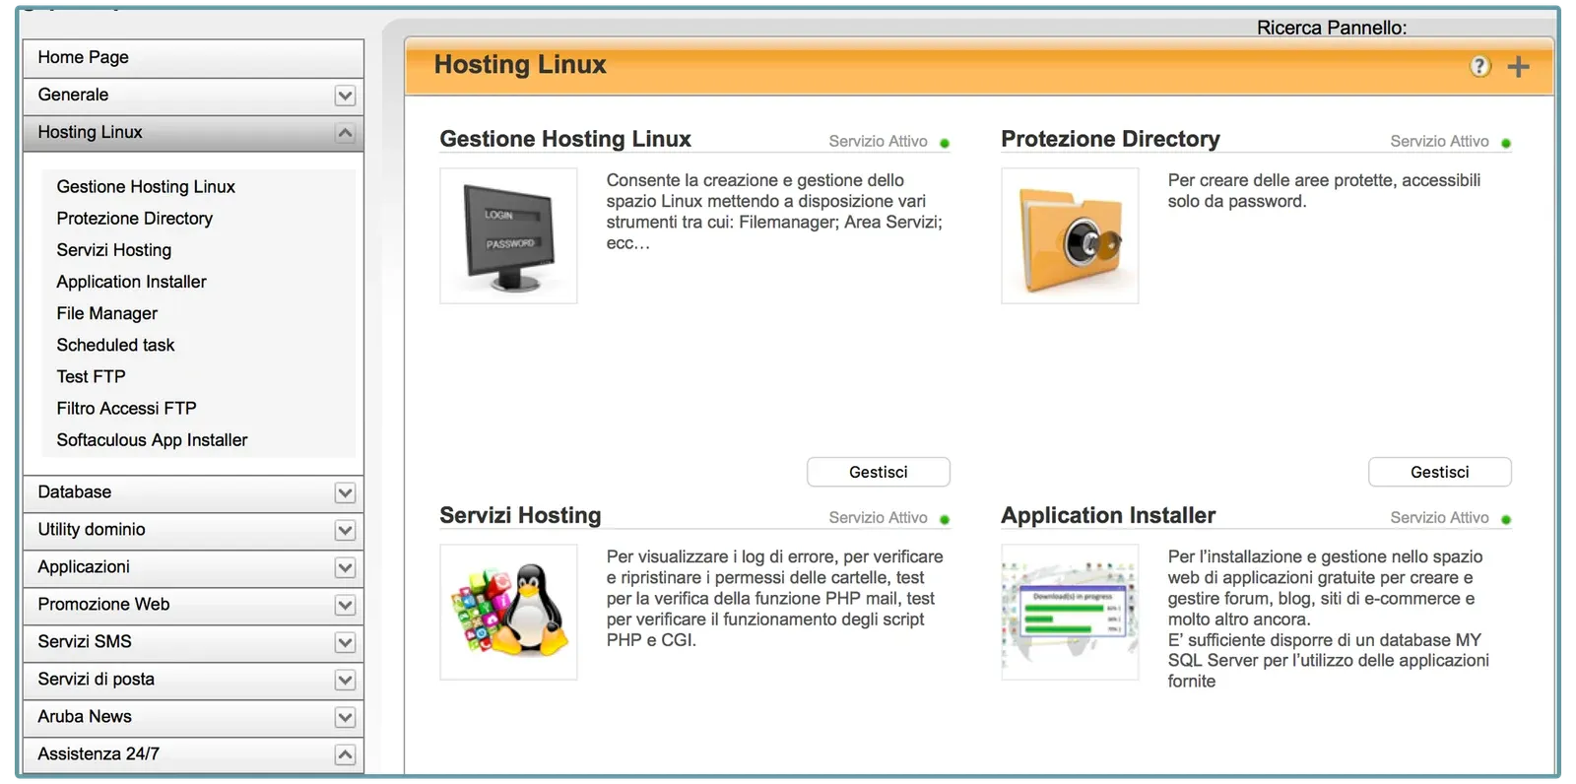Viewport: 1576px width, 784px height.
Task: Open the help question mark icon
Action: click(x=1479, y=66)
